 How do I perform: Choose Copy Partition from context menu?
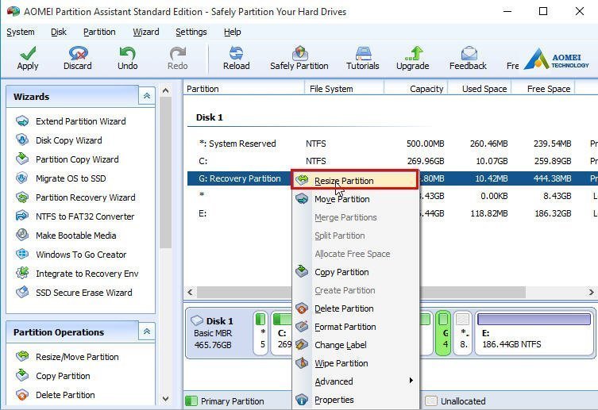[x=356, y=272]
